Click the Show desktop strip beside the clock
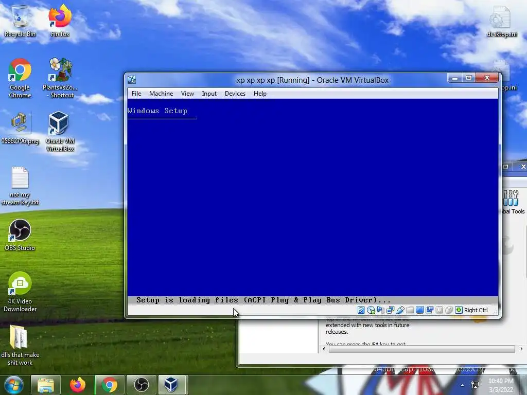This screenshot has width=527, height=395. coord(523,385)
